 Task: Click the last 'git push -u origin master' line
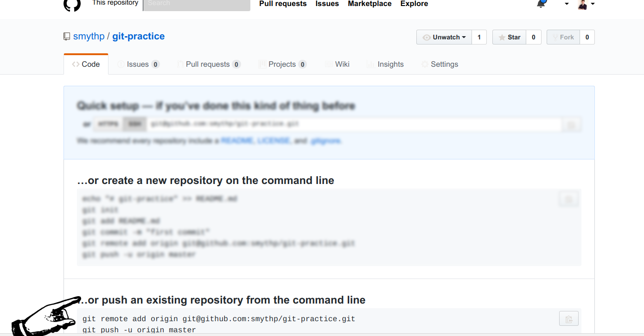pyautogui.click(x=139, y=330)
